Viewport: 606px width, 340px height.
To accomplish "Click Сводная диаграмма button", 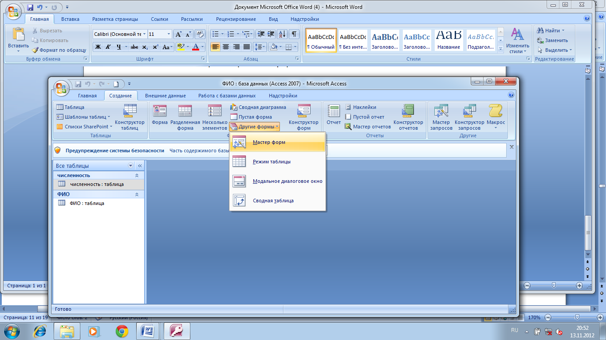I will point(258,107).
